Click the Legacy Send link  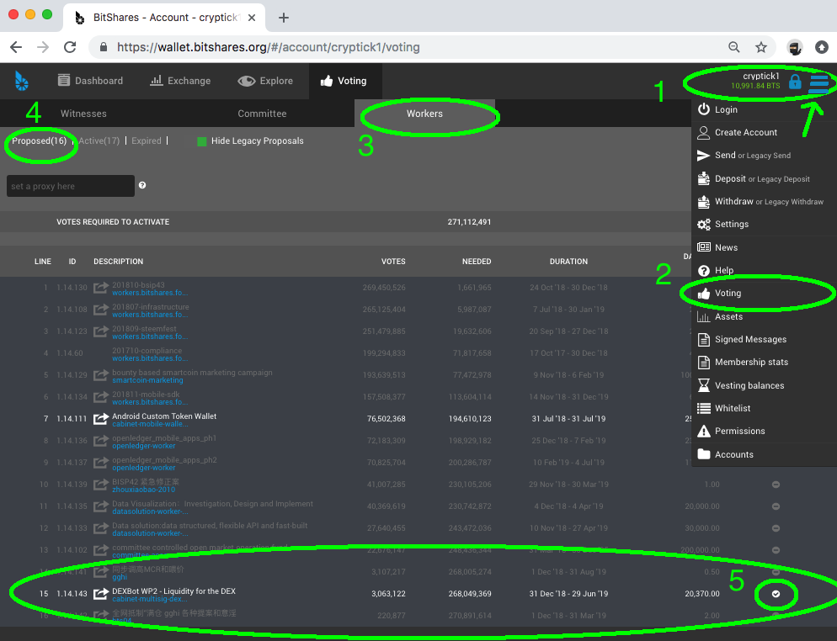pyautogui.click(x=768, y=156)
